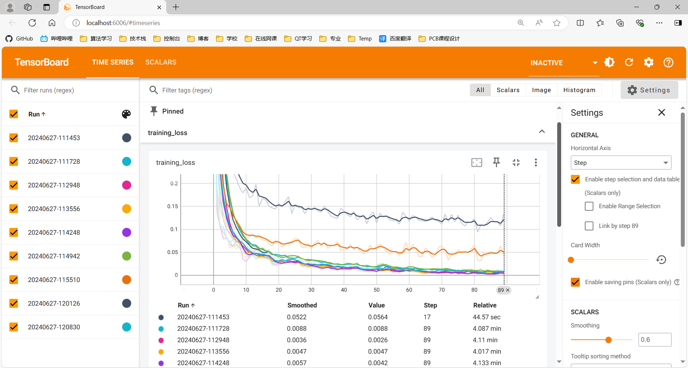Pin the training_loss card
This screenshot has height=368, width=688.
pos(496,162)
